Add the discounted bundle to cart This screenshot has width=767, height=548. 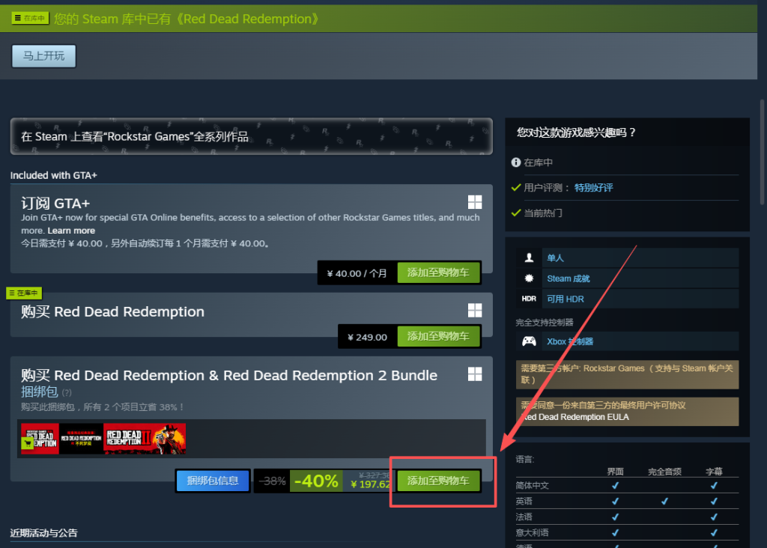(438, 481)
